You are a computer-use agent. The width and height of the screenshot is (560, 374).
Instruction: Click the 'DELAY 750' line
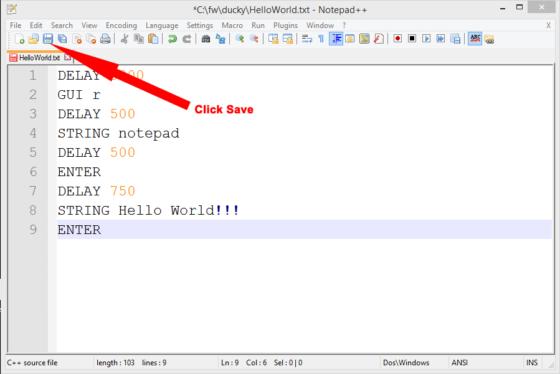(x=97, y=191)
